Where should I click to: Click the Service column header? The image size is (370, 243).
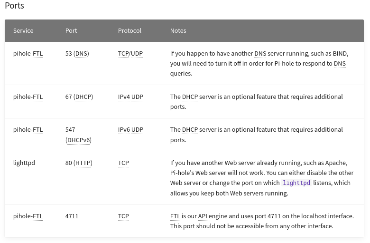pyautogui.click(x=23, y=30)
